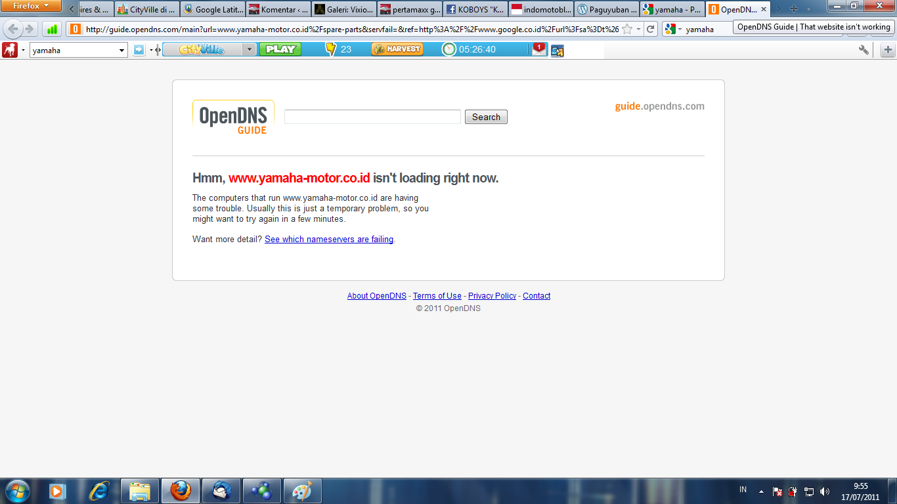This screenshot has height=504, width=897.
Task: Click the Search button on OpenDNS Guide
Action: coord(486,117)
